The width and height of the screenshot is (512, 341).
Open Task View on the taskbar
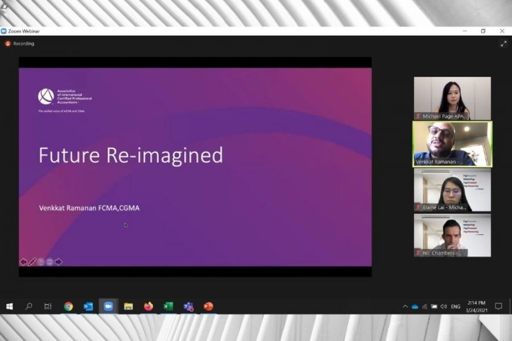coord(48,306)
